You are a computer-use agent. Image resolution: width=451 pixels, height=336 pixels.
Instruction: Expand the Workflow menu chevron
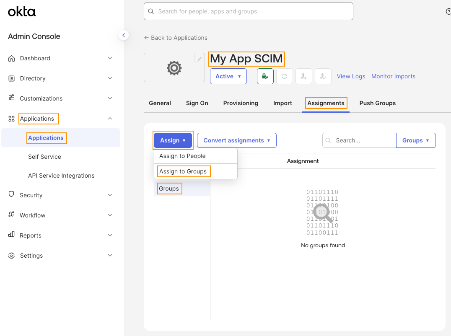110,215
